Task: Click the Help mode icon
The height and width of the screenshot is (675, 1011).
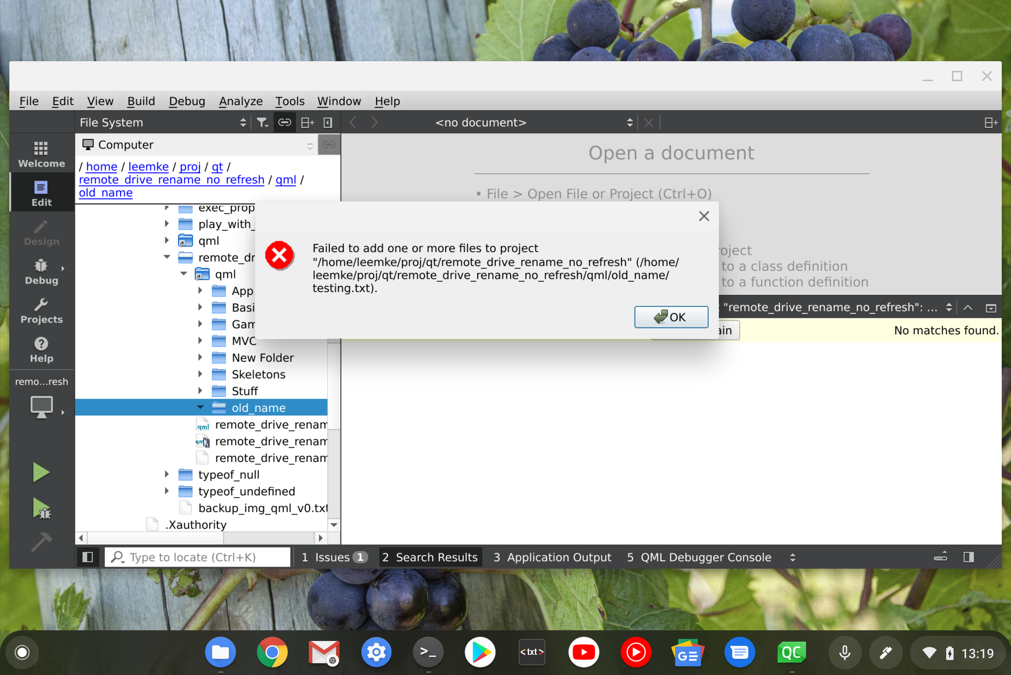Action: click(41, 350)
